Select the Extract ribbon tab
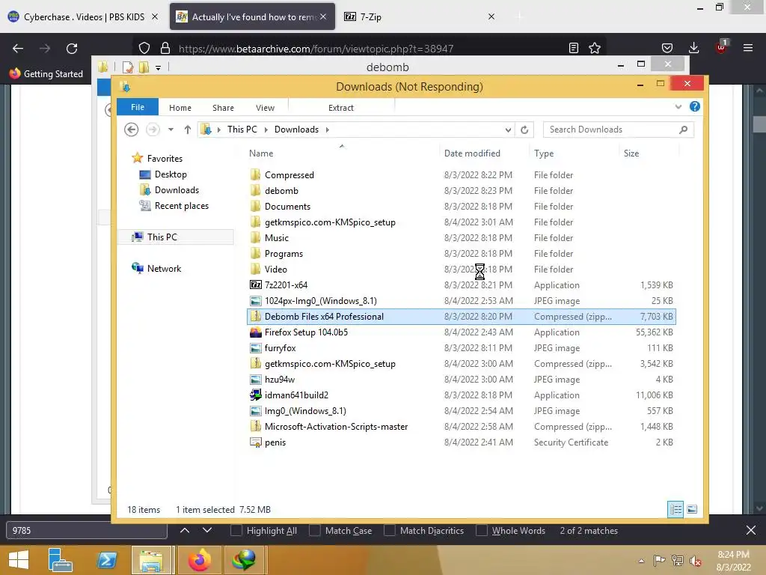Screen dimensions: 766x575 (340, 108)
